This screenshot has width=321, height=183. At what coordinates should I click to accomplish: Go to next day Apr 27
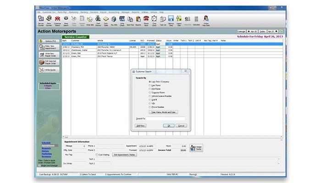tap(273, 32)
